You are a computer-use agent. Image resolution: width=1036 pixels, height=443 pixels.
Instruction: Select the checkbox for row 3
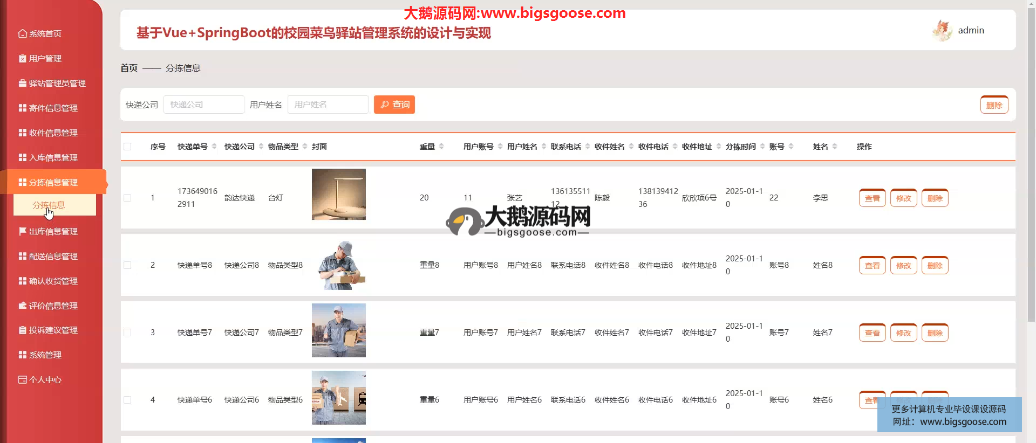pos(127,333)
